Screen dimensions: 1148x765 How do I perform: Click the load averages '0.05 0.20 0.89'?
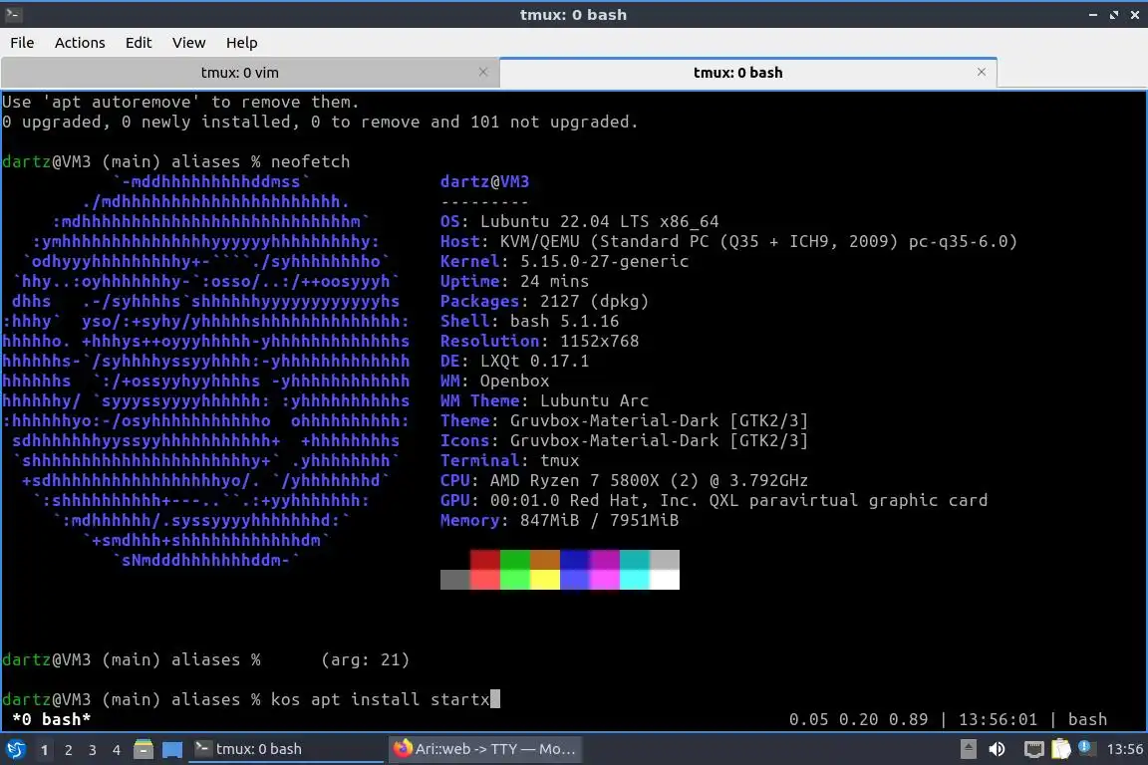(x=858, y=719)
